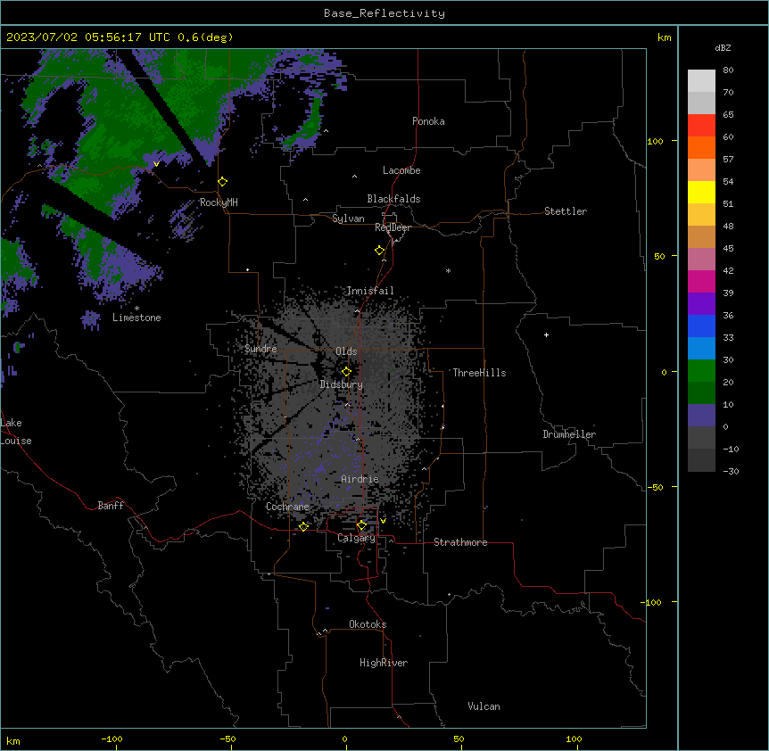Click the -100 tick on bottom axis
769x751 pixels.
[x=112, y=739]
